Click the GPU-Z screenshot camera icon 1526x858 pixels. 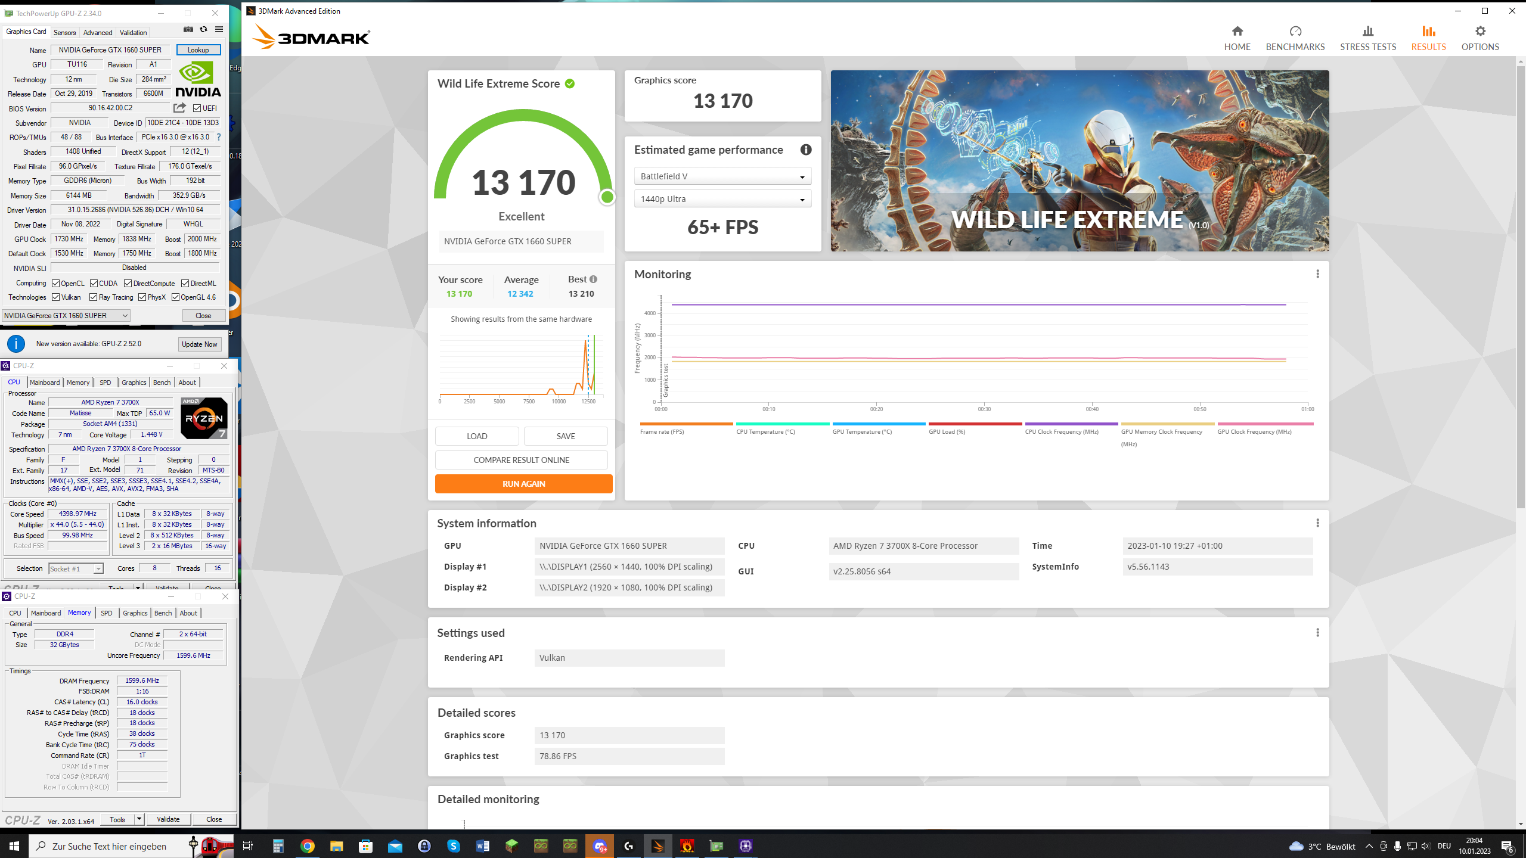tap(188, 29)
